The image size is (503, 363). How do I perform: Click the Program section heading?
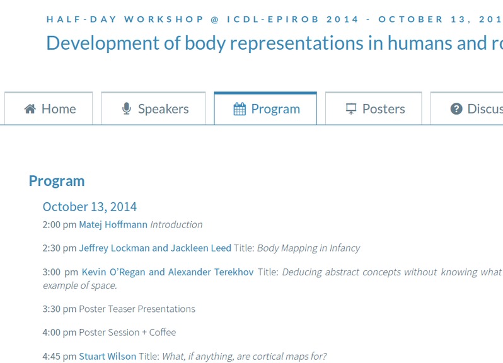pyautogui.click(x=57, y=181)
